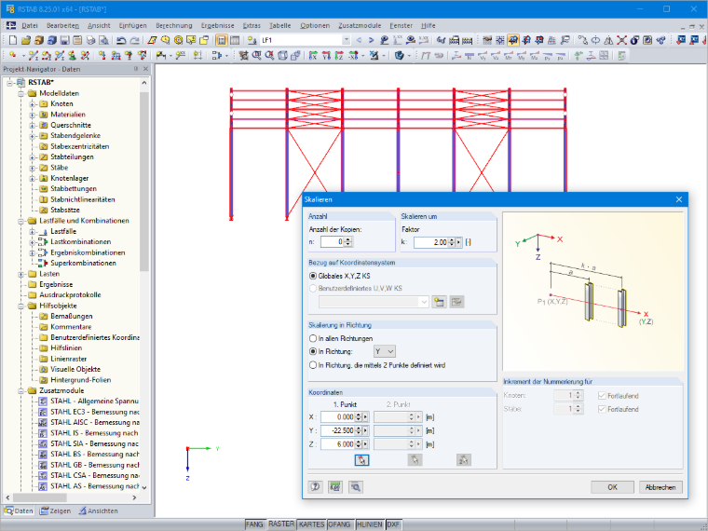
Task: Set view in Y direction icon
Action: coord(326,56)
